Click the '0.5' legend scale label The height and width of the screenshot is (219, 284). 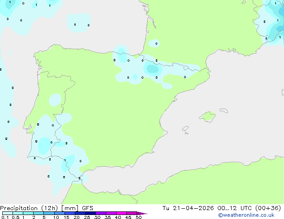pos(16,217)
